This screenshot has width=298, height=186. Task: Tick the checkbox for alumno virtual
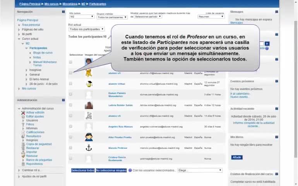click(x=70, y=84)
